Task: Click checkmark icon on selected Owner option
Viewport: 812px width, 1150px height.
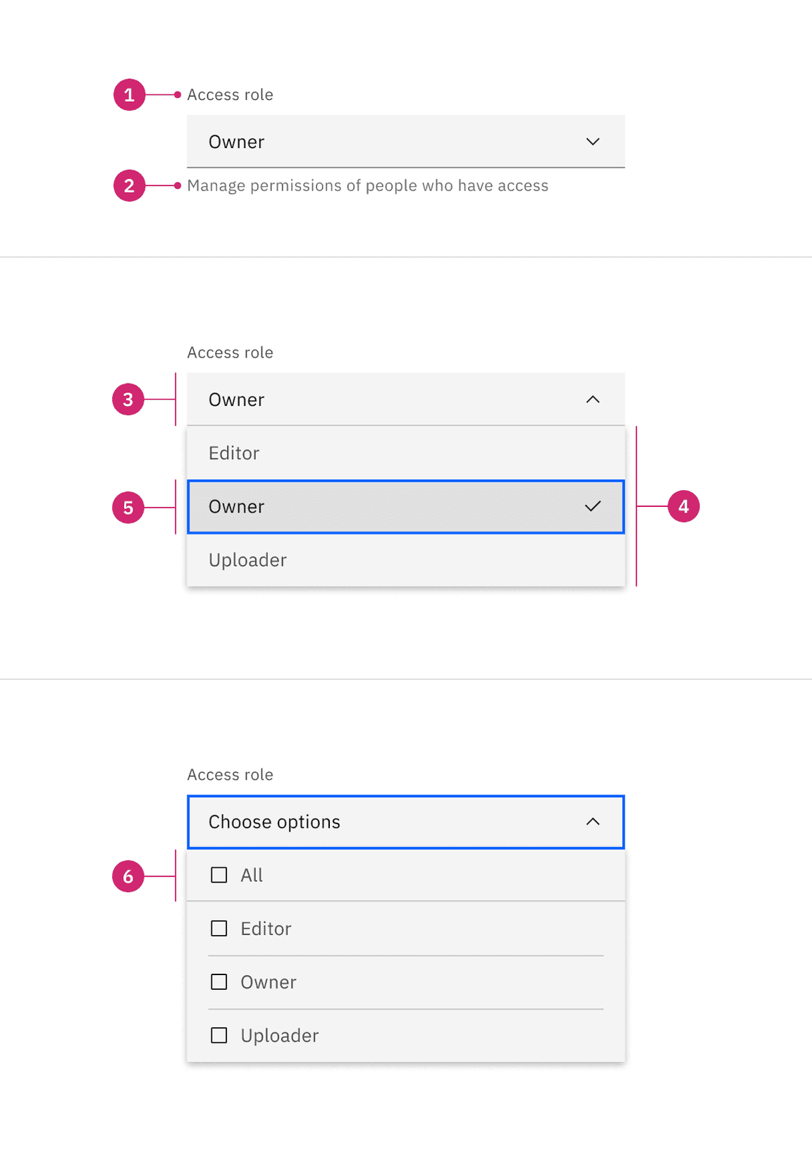Action: 593,506
